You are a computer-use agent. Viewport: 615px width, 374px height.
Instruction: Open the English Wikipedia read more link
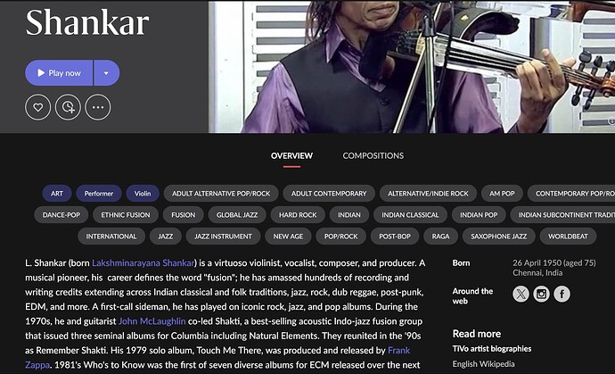coord(483,364)
